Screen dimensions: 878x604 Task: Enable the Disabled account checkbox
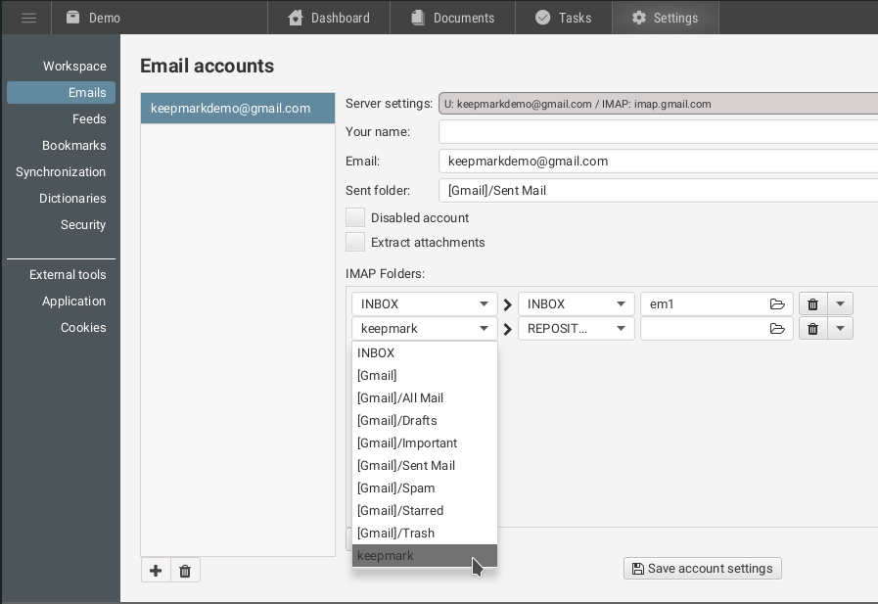pos(355,218)
